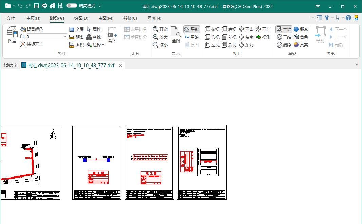Toggle 概念 conceptual rendering mode
Screen dimensions: 362x224
(x=301, y=29)
